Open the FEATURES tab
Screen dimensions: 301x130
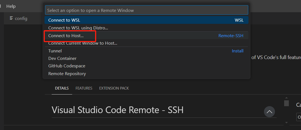point(84,88)
